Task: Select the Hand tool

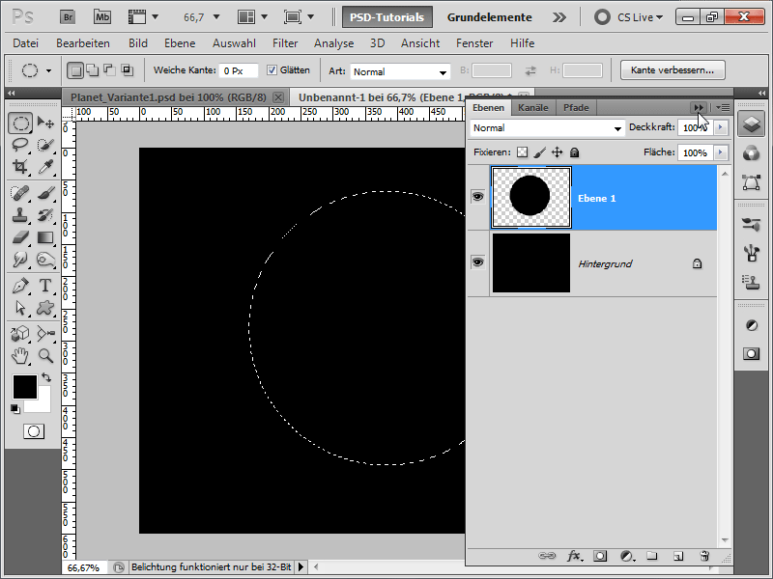Action: (20, 355)
